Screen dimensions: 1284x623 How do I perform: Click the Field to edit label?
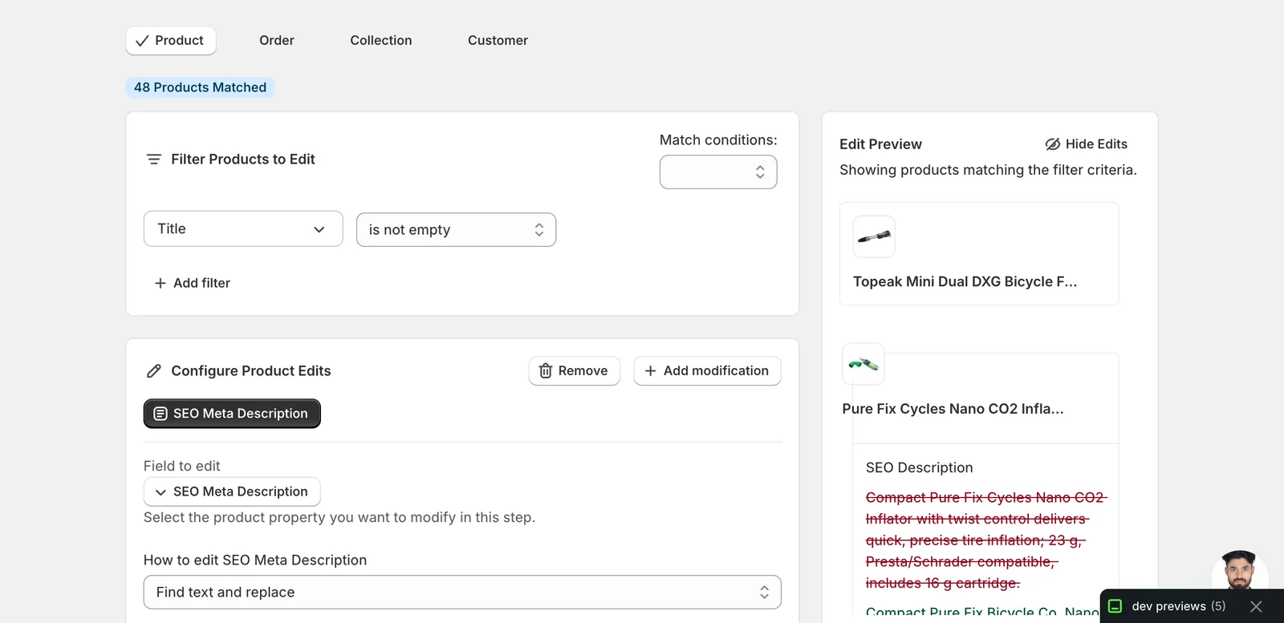tap(181, 467)
